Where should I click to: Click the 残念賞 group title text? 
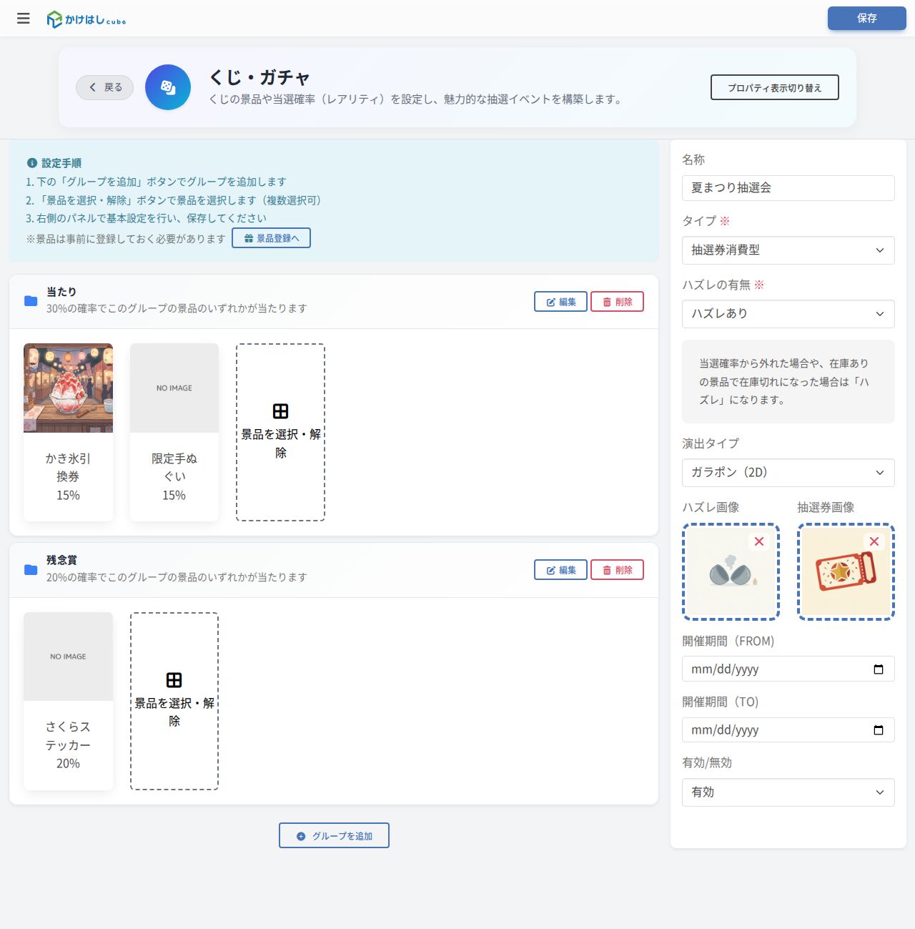61,560
